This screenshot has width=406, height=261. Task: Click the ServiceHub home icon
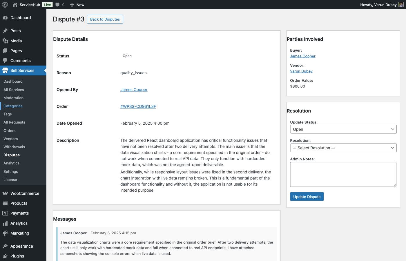15,5
